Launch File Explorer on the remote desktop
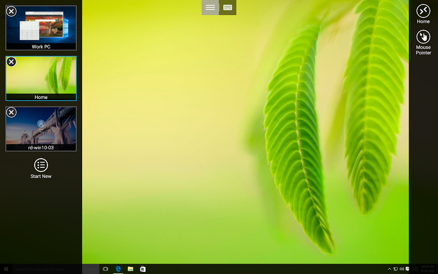 point(130,269)
